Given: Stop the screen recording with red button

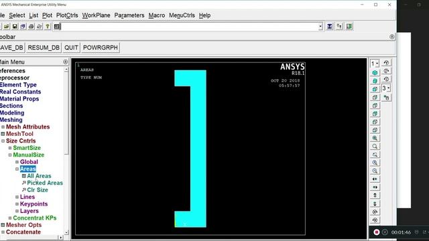Looking at the screenshot, I should [x=377, y=232].
